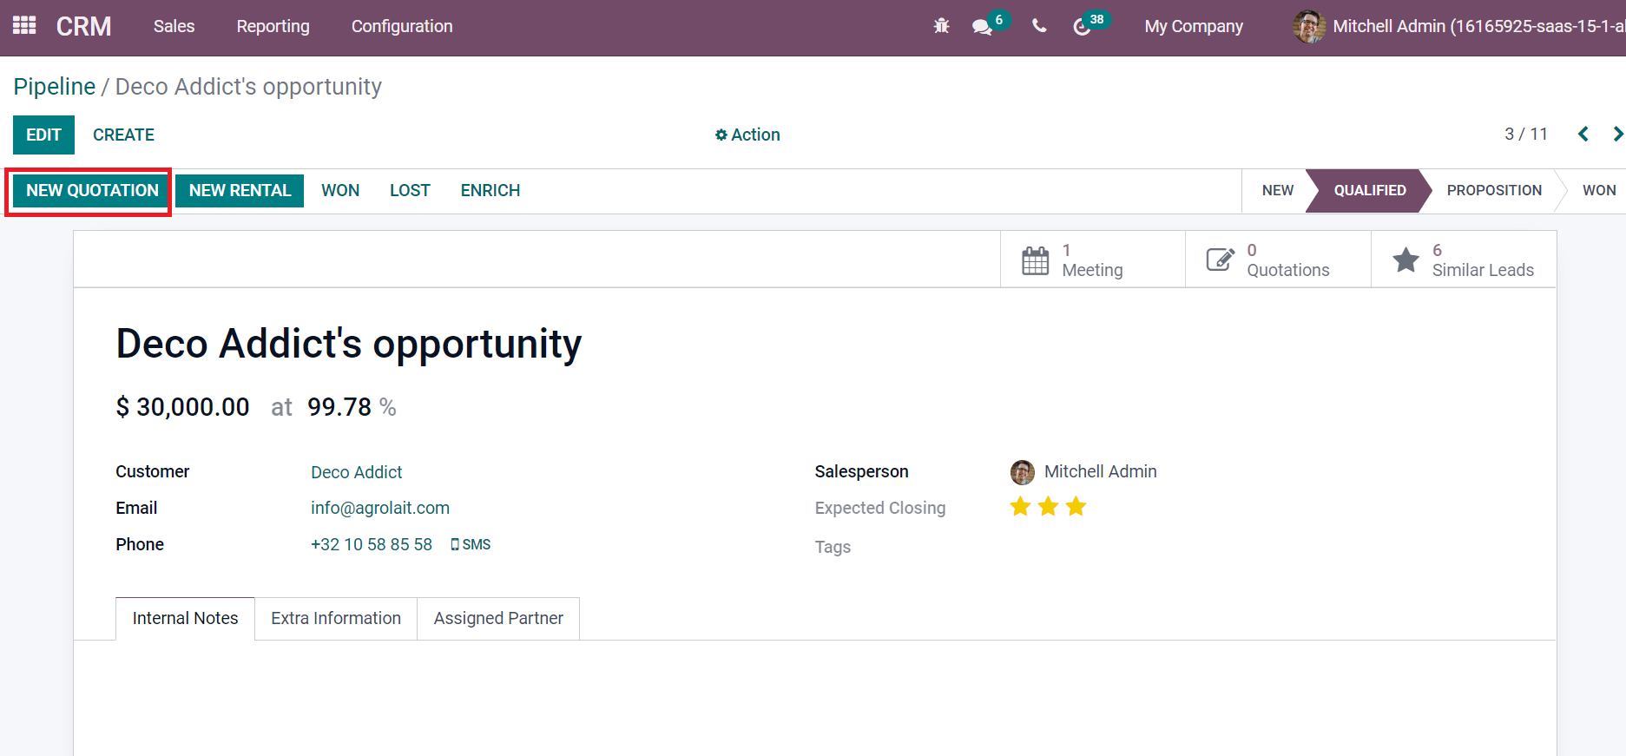Click the Mitchell Admin avatar in top bar
This screenshot has height=756, width=1626.
1309,26
